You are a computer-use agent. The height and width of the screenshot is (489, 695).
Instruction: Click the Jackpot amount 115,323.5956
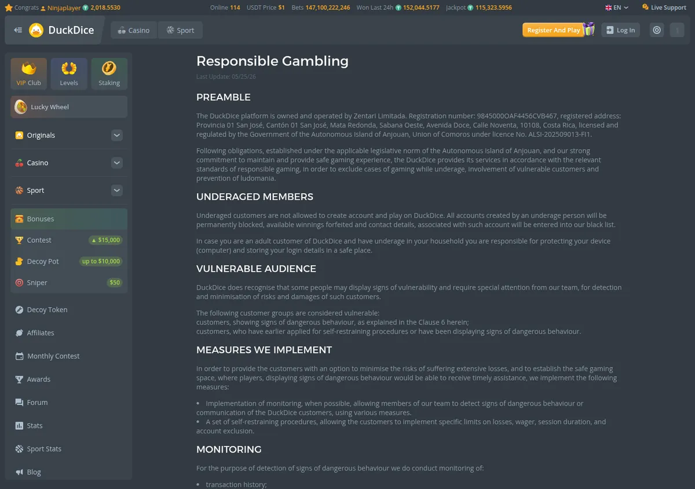point(493,8)
